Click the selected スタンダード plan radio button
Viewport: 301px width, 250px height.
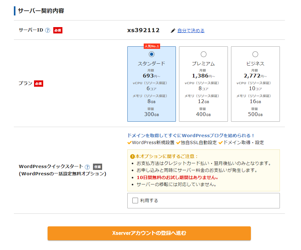point(152,54)
